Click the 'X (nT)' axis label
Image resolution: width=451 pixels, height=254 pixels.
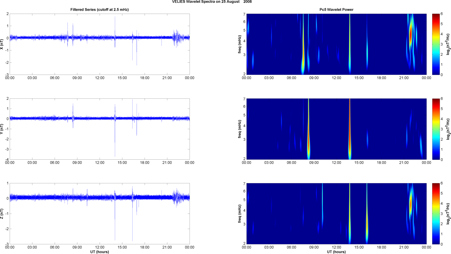(x=2, y=44)
